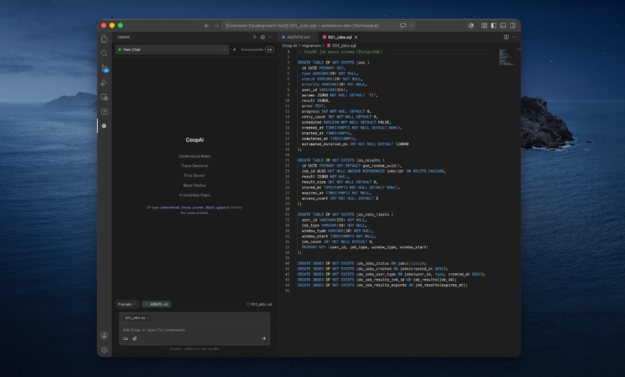Viewport: 625px width, 377px height.
Task: Click the Coop AI breadcrumb segment
Action: pyautogui.click(x=289, y=46)
